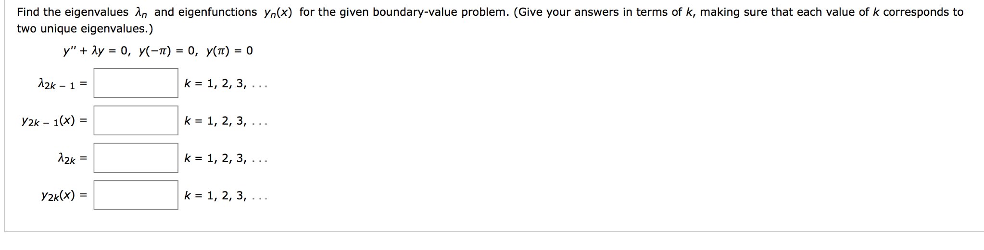Click the λₙ symbol in the problem statement

pos(141,13)
